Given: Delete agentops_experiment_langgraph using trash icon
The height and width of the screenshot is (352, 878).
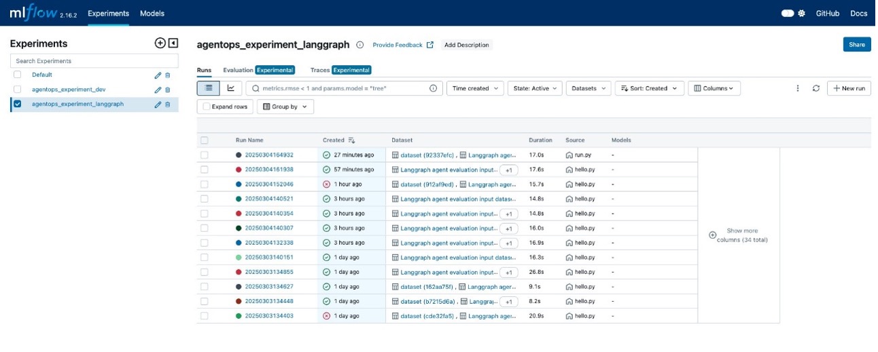Looking at the screenshot, I should point(167,104).
